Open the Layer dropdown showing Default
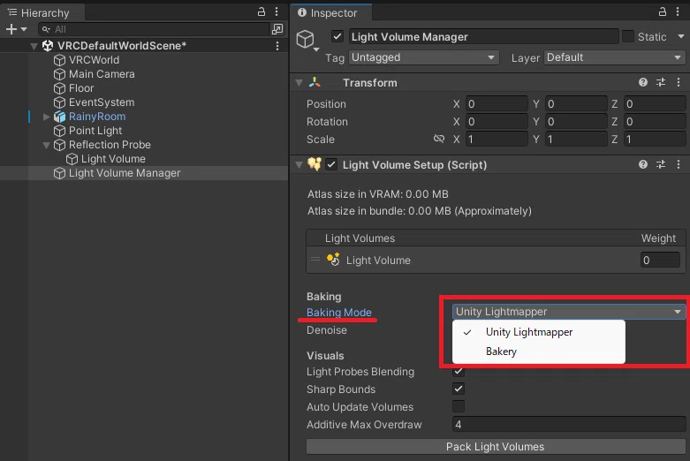The image size is (690, 461). click(x=615, y=57)
